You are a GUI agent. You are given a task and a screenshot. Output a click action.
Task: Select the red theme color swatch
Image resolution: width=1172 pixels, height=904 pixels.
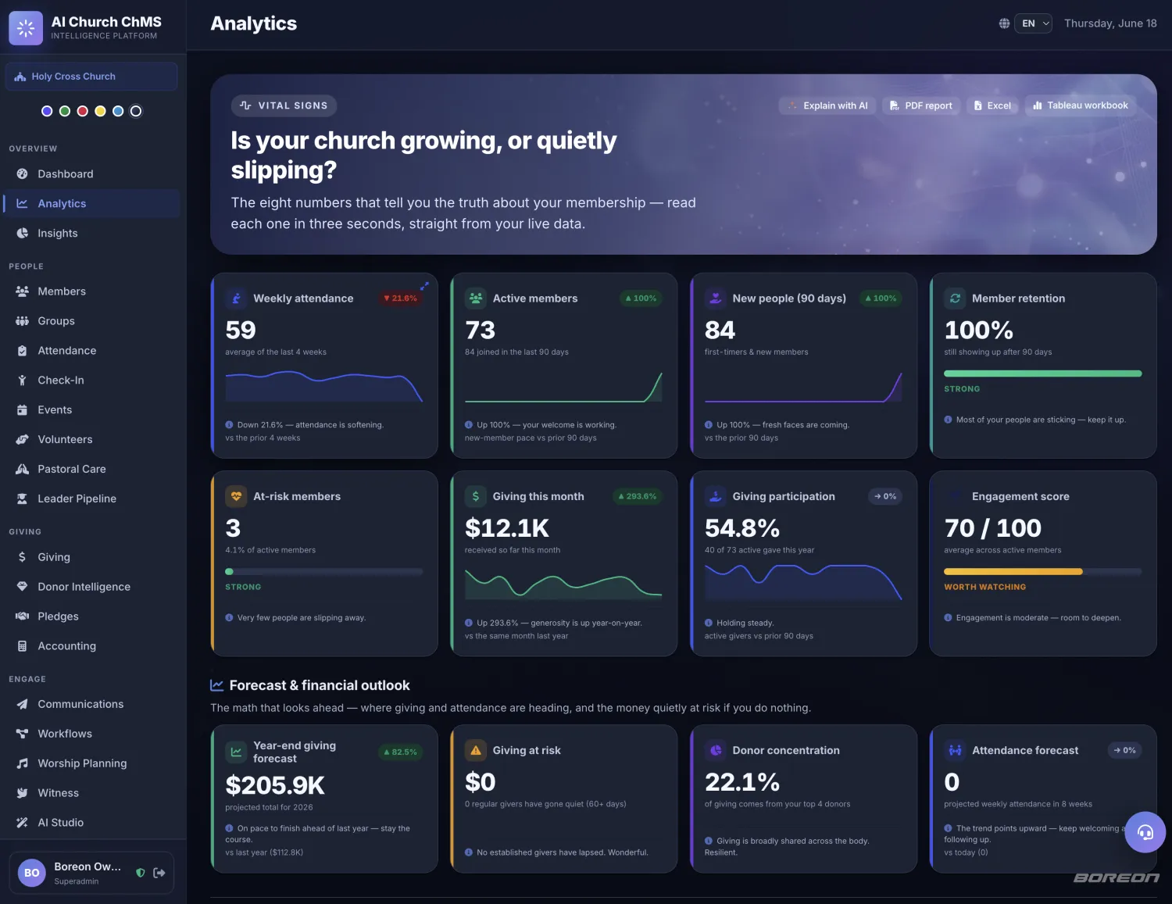(82, 111)
